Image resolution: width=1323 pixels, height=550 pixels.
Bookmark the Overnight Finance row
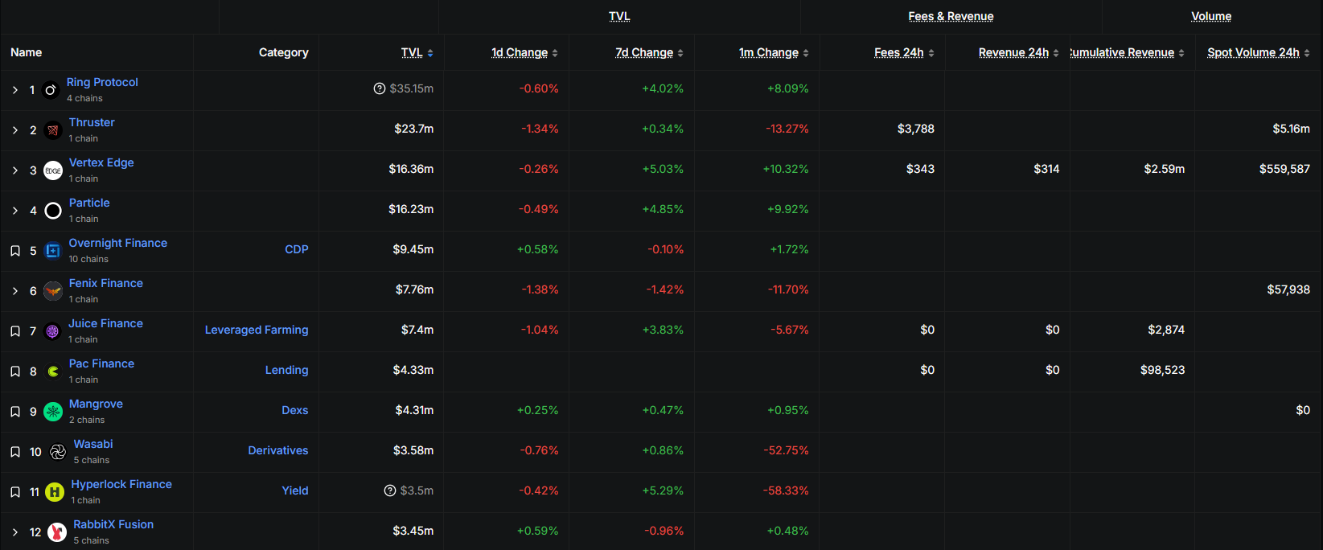15,251
